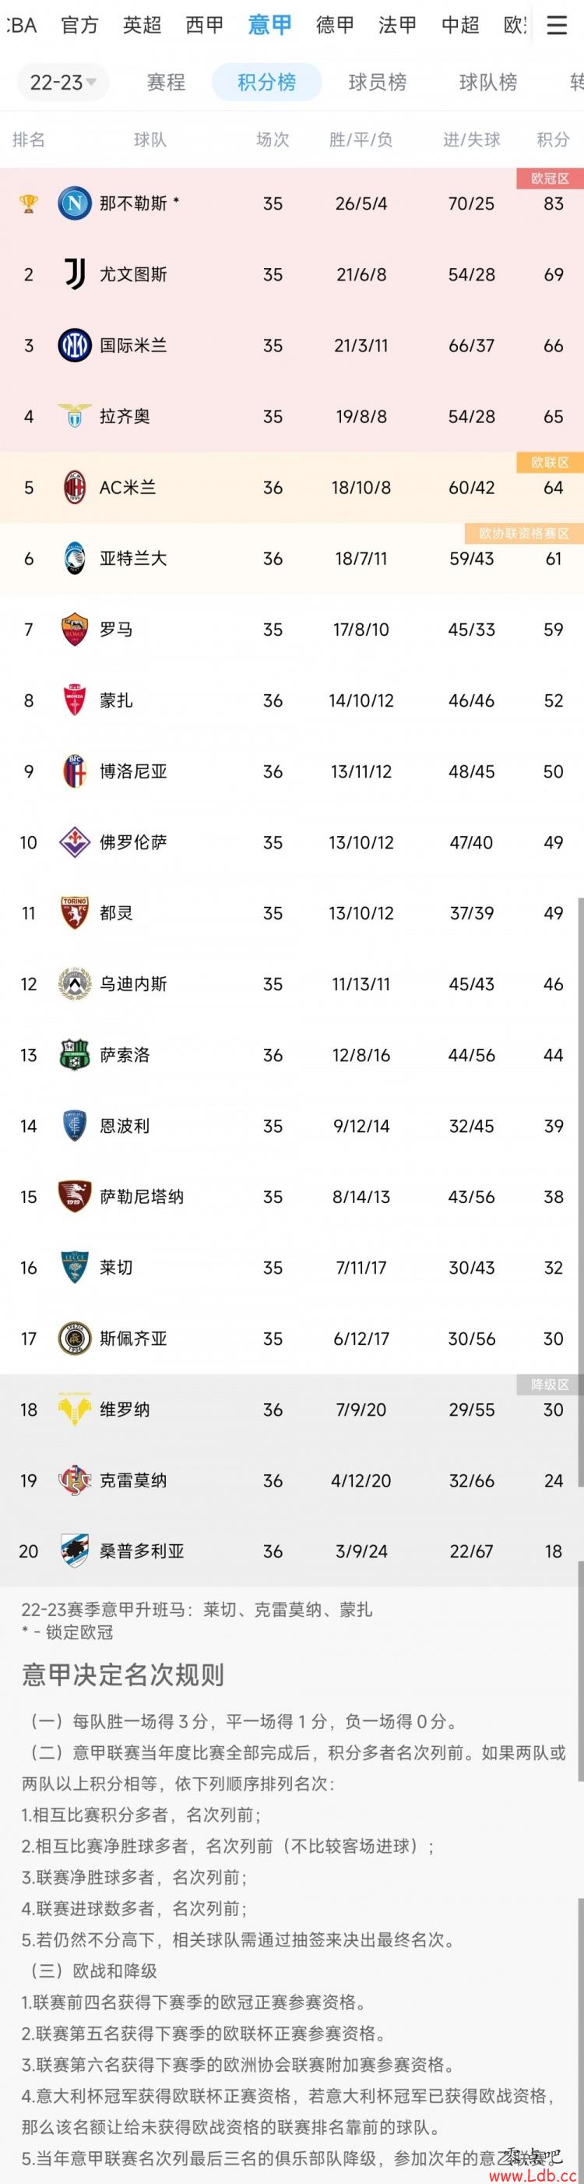Open the 拉齐奥 team row
Viewport: 584px width, 2184px height.
coord(291,416)
